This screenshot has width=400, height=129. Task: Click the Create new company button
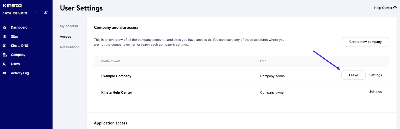pos(365,42)
